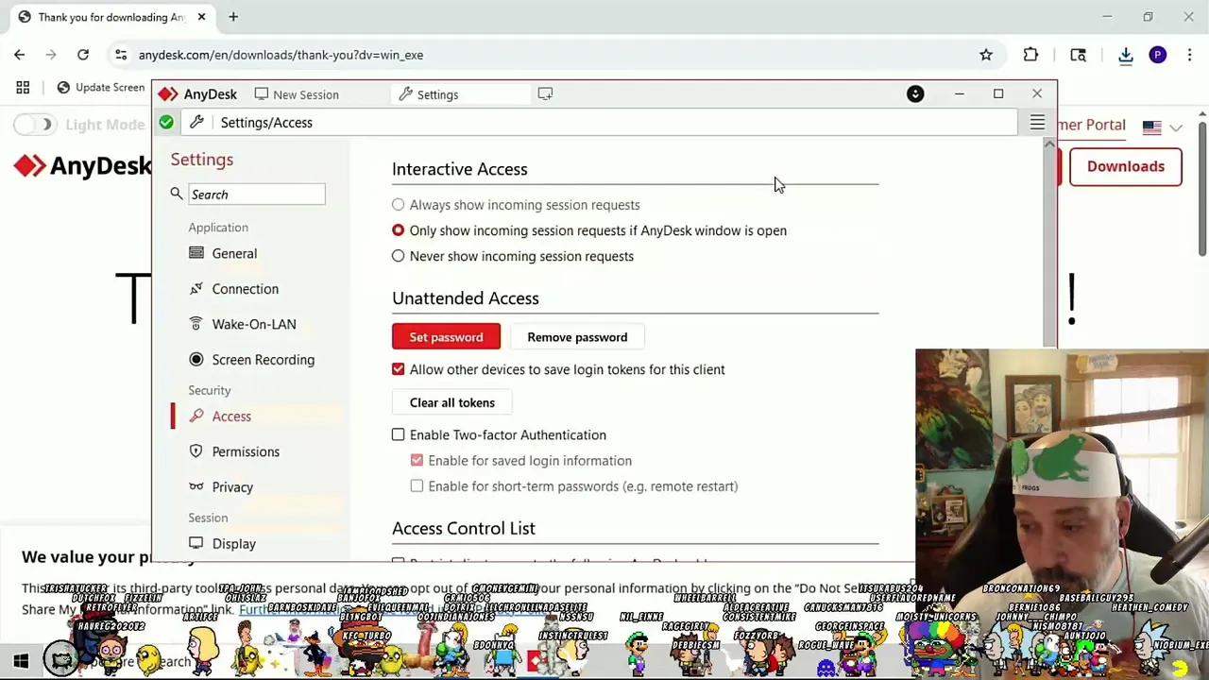Go back using the browser back arrow
This screenshot has width=1209, height=680.
[x=20, y=55]
